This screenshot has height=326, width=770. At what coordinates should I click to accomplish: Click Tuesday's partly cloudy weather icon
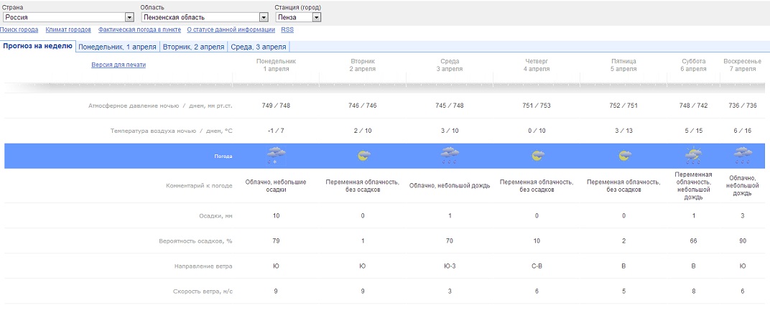[x=363, y=156]
